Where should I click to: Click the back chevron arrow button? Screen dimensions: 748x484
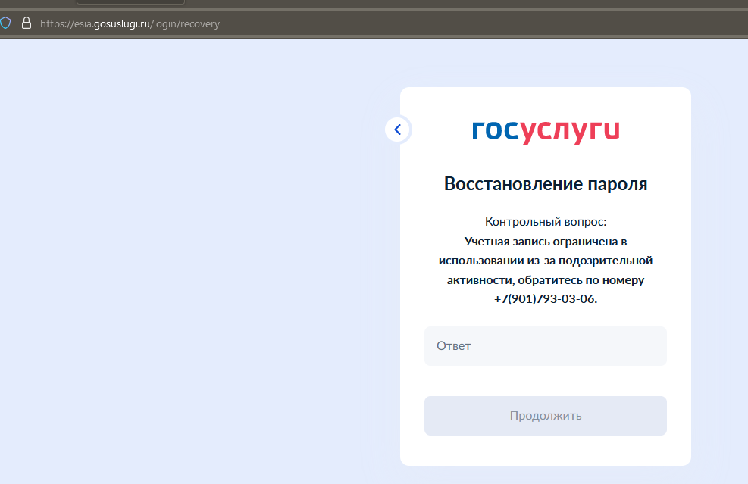pos(397,130)
